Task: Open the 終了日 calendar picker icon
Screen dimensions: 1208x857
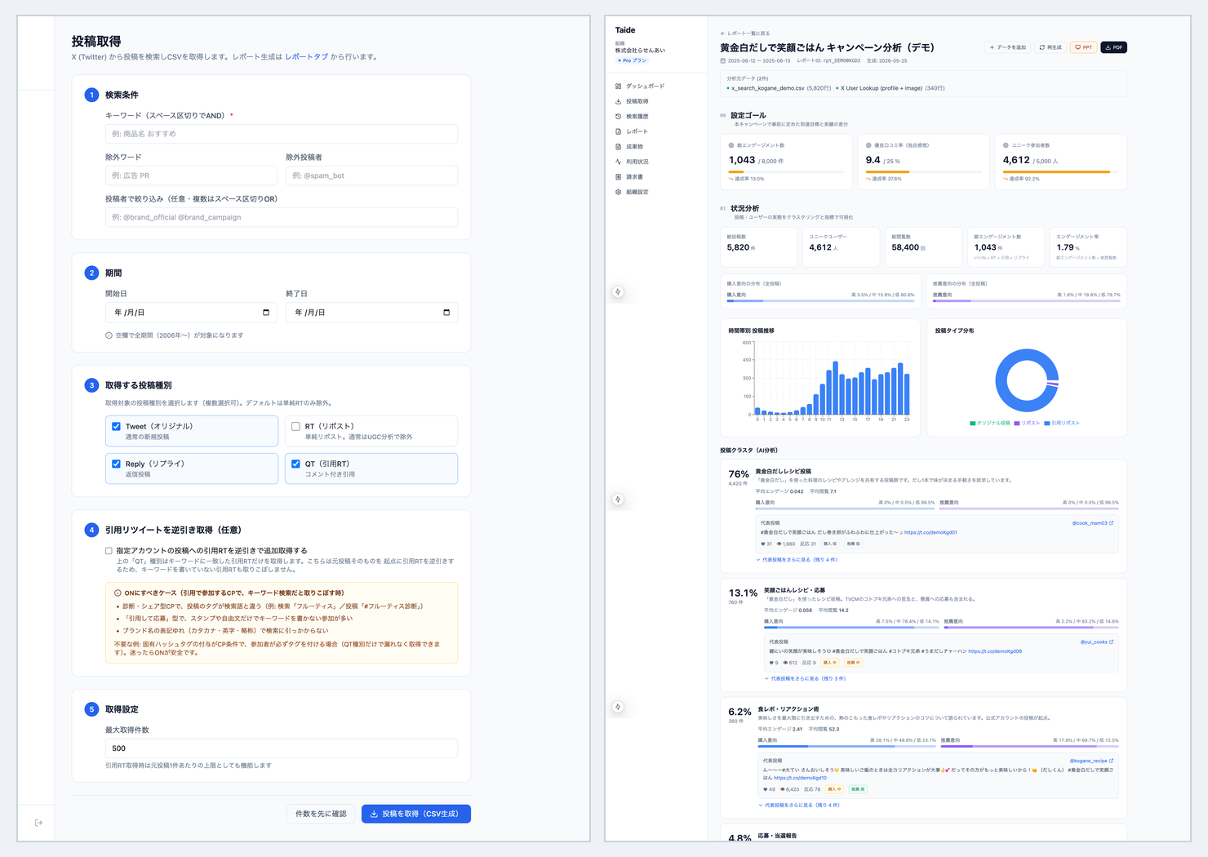Action: click(446, 313)
